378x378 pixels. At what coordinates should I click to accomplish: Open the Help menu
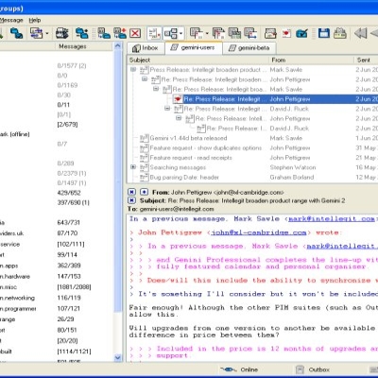pos(35,20)
